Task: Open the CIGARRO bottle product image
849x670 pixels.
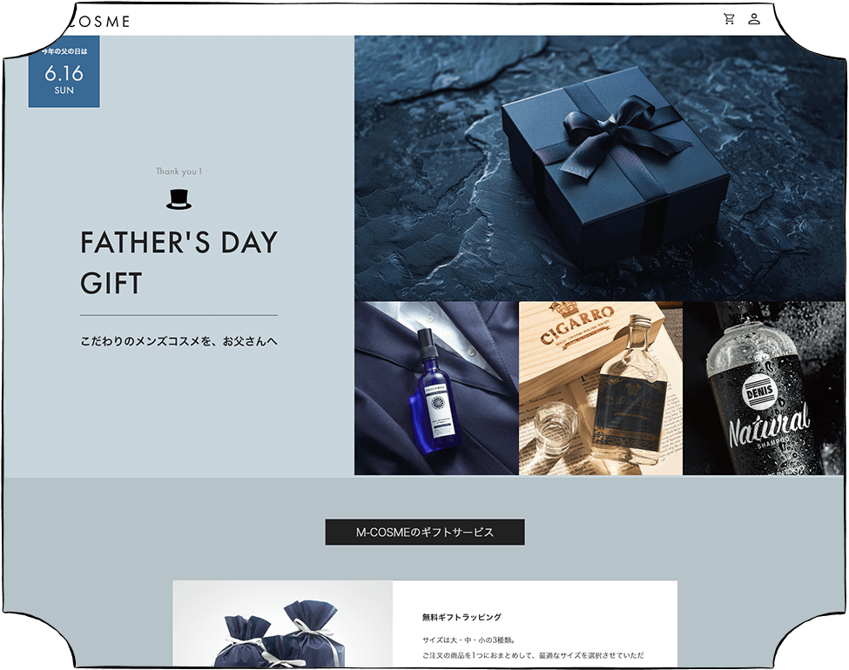Action: click(x=601, y=388)
